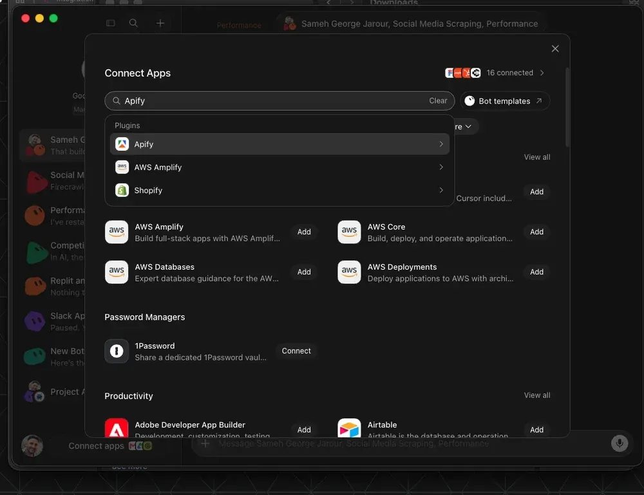Click the AWS Databases card icon
The height and width of the screenshot is (495, 644).
click(x=117, y=272)
